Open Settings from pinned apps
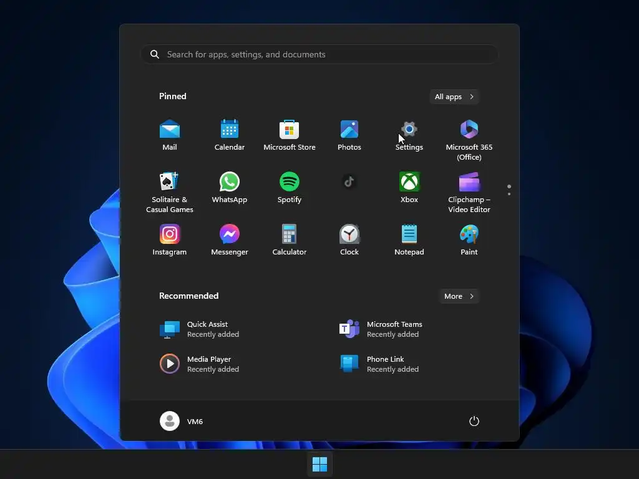Screen dimensions: 639x479 pos(409,135)
